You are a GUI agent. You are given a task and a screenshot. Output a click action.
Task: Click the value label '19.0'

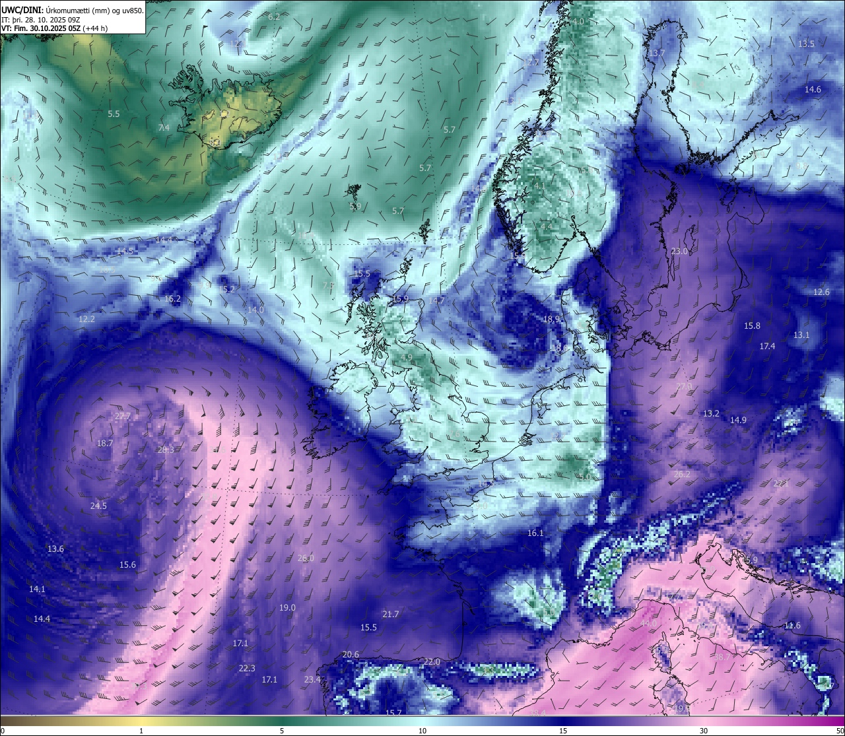(287, 607)
